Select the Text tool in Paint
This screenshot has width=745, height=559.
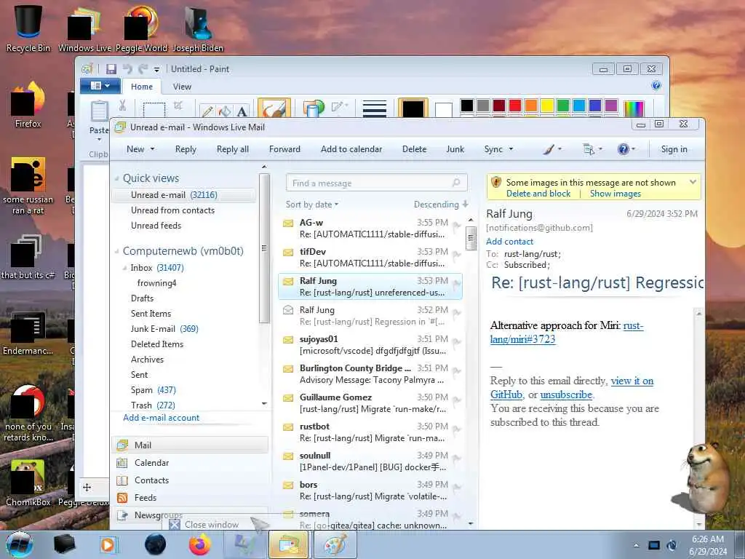[242, 111]
